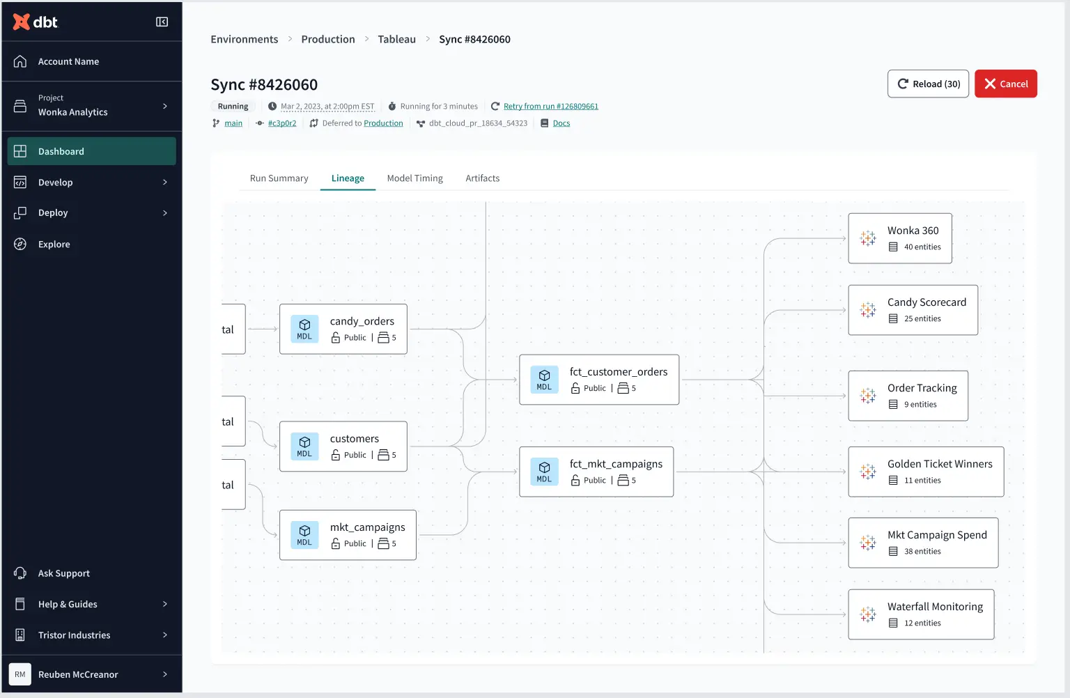This screenshot has height=698, width=1070.
Task: Click the dbt logo in the top corner
Action: 35,21
